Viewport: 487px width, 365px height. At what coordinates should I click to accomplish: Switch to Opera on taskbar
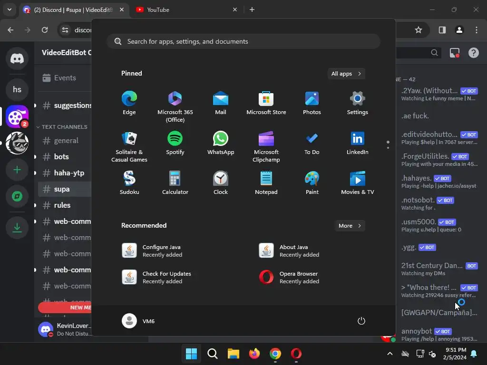point(296,354)
